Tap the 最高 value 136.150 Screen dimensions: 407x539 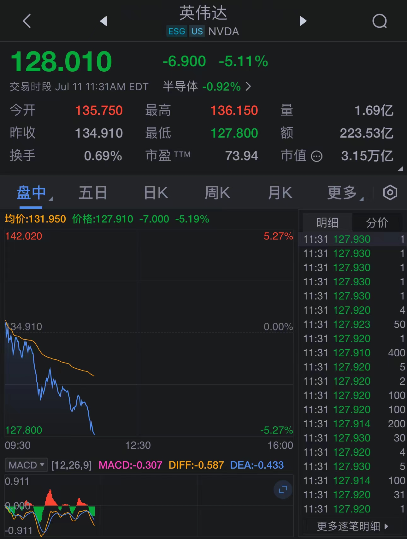click(x=234, y=110)
